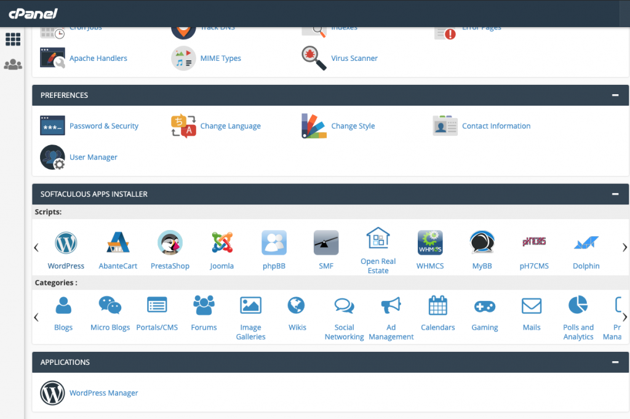Show previous categories with left arrow
The width and height of the screenshot is (630, 419).
click(36, 317)
